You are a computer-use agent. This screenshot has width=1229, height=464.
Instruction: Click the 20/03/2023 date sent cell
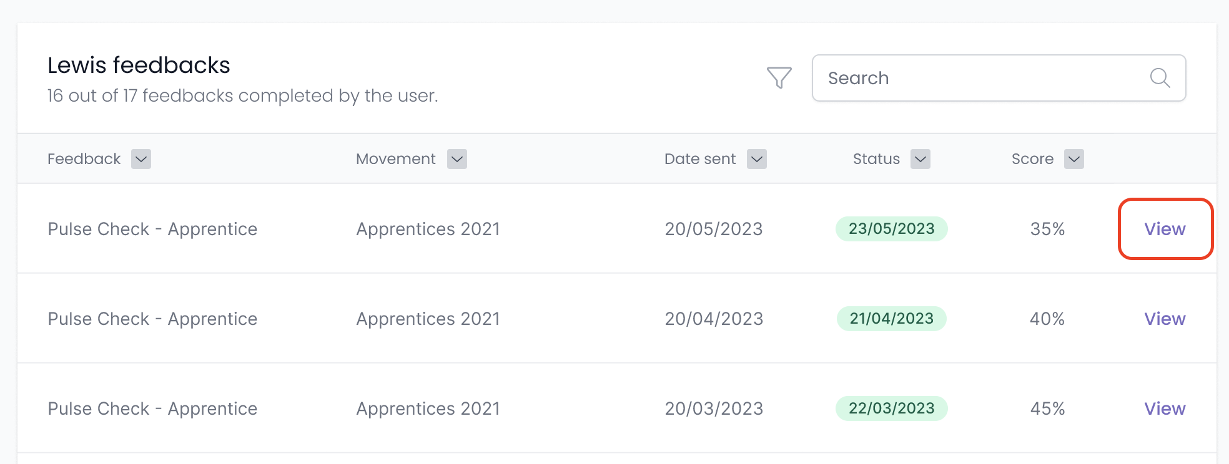(x=714, y=408)
